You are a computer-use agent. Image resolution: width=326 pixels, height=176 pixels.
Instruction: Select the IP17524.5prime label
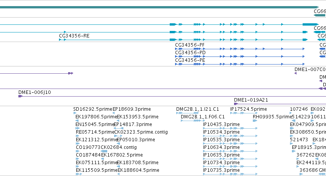coord(249,109)
